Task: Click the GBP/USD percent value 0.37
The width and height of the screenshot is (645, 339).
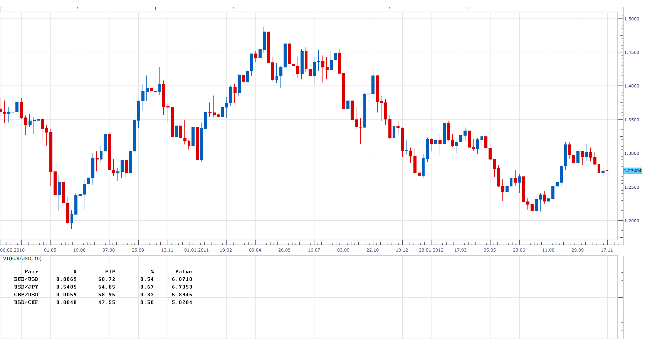Action: point(147,295)
